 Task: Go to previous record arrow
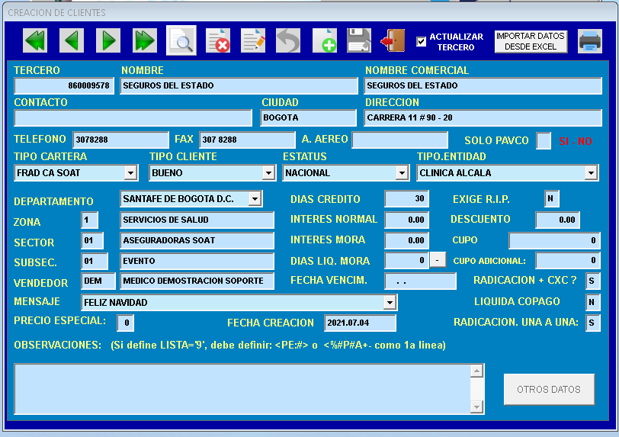pyautogui.click(x=72, y=40)
